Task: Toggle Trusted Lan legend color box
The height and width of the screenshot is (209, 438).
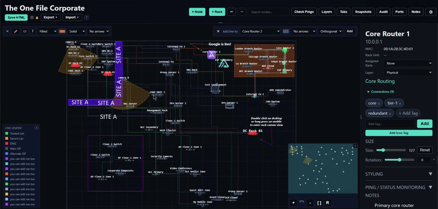Action: click(x=7, y=133)
